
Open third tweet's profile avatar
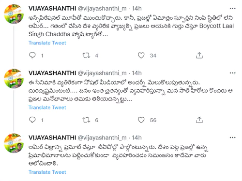(x=14, y=143)
